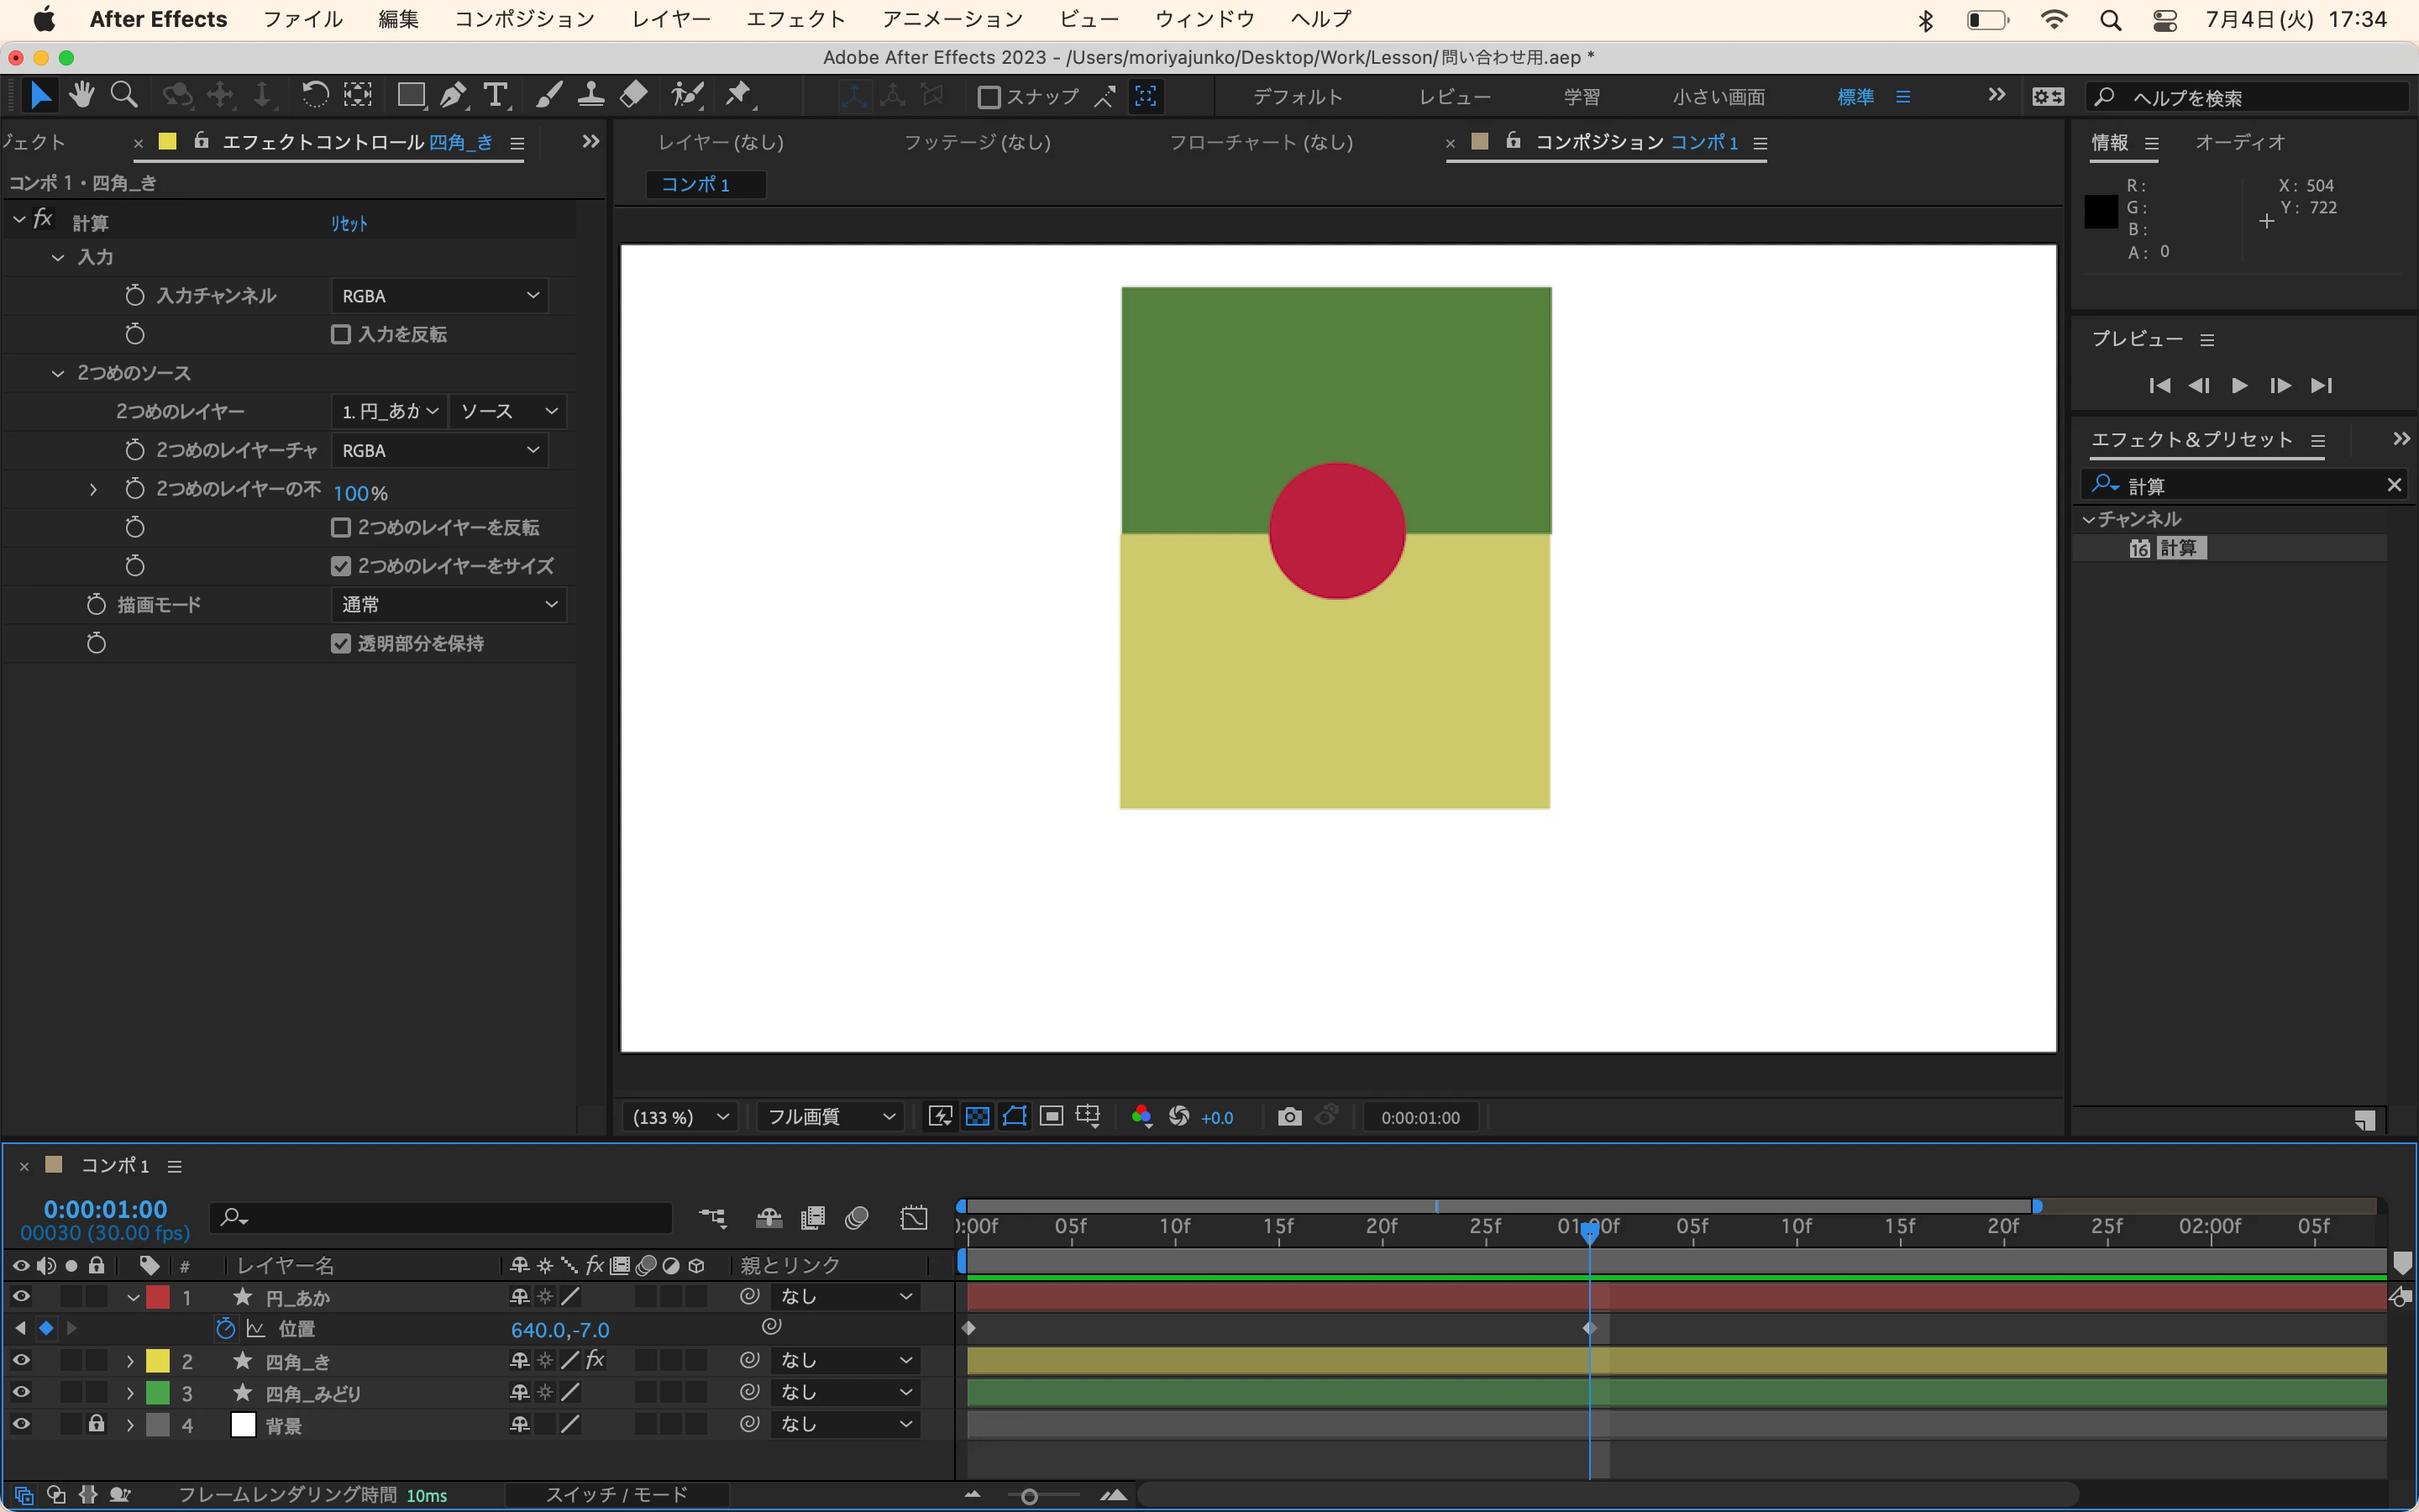
Task: Select the Pen tool
Action: (x=453, y=96)
